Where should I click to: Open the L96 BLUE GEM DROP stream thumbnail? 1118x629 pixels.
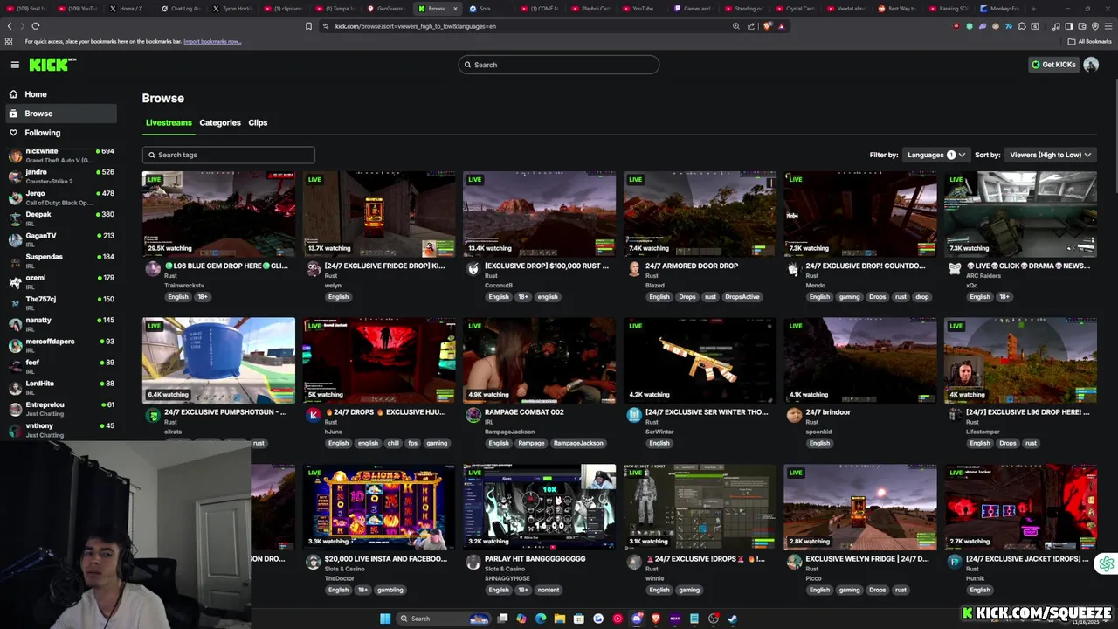coord(219,214)
